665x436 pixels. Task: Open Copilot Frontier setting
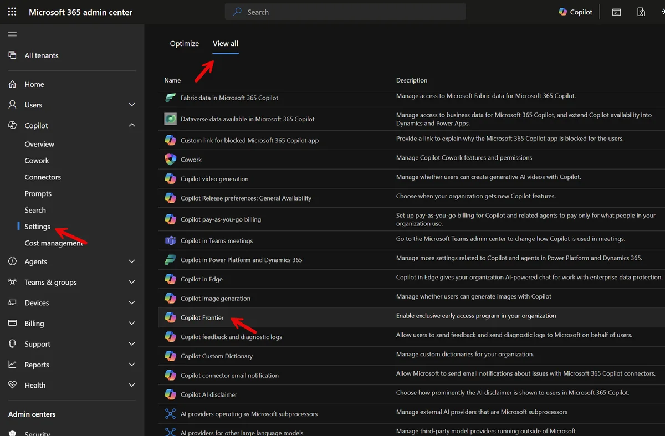click(202, 317)
